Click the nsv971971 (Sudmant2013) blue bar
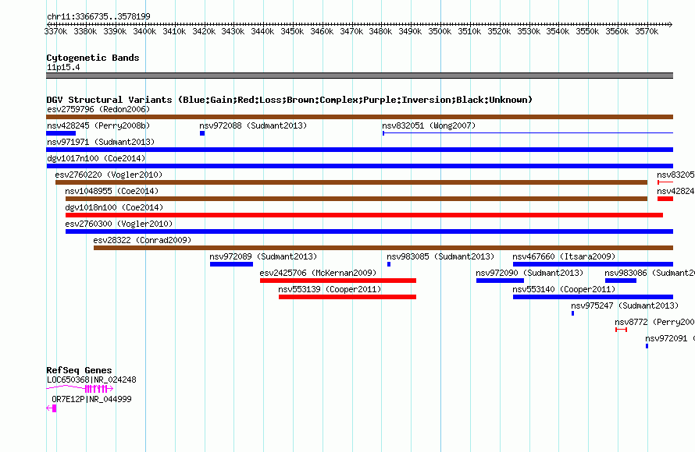 coord(359,150)
